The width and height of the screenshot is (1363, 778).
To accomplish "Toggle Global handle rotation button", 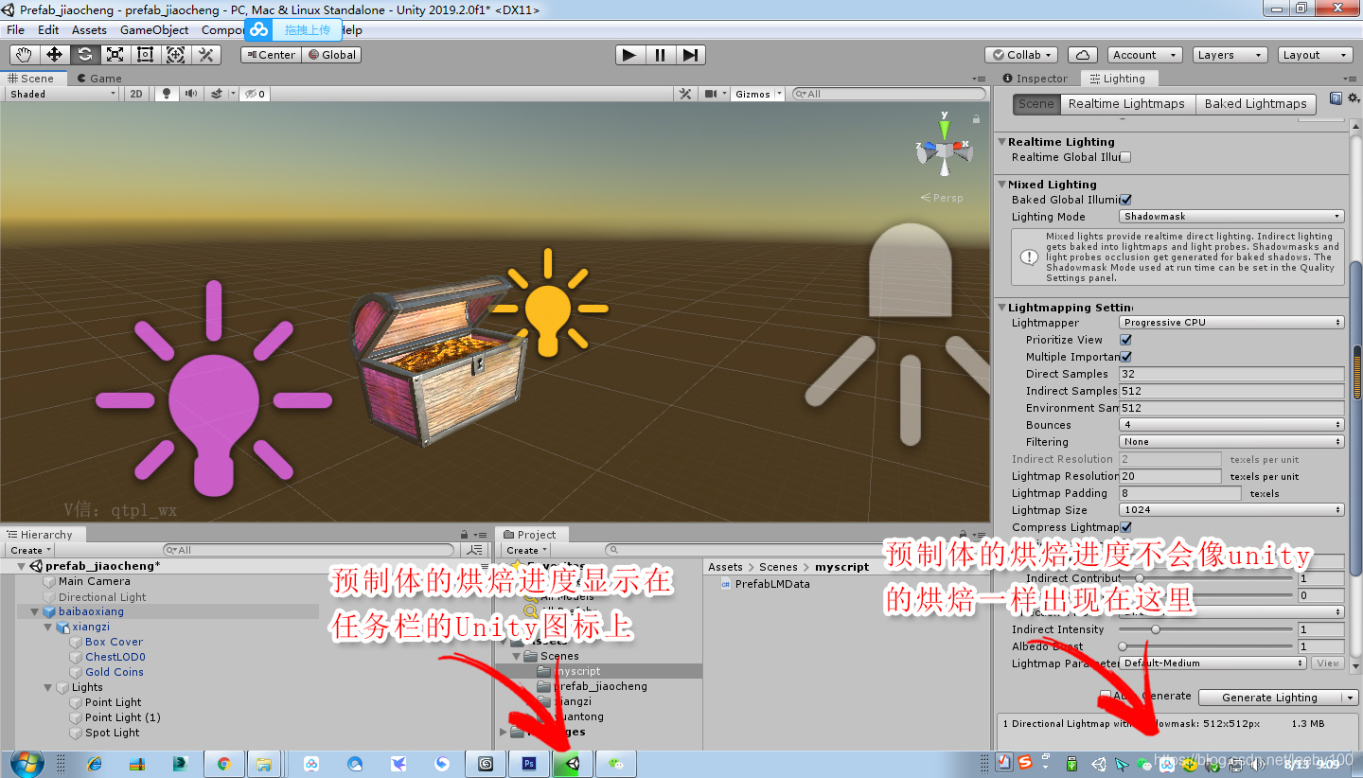I will pyautogui.click(x=331, y=55).
